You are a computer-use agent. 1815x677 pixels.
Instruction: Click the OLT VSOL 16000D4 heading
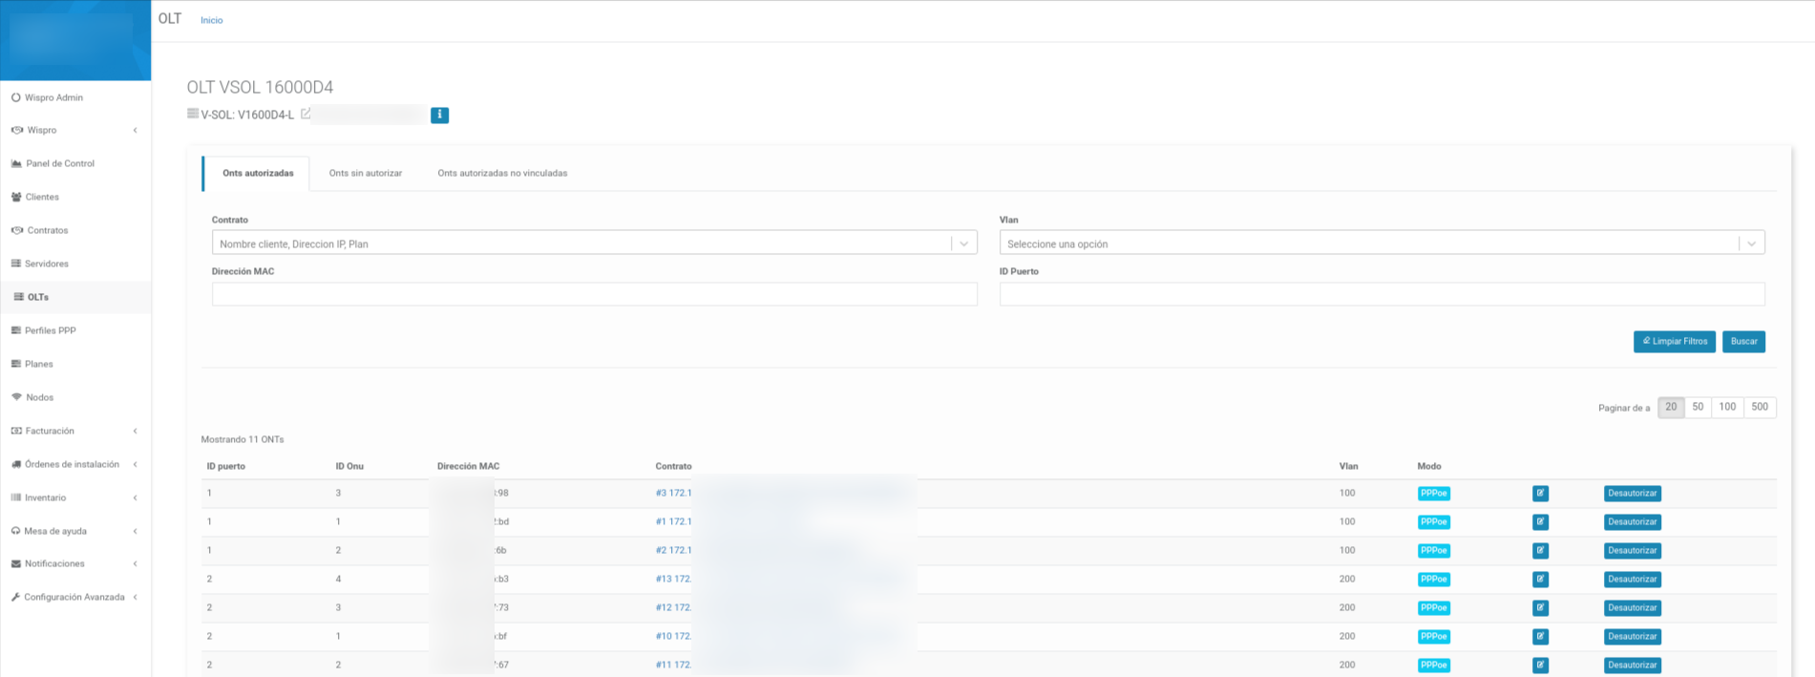[x=260, y=87]
